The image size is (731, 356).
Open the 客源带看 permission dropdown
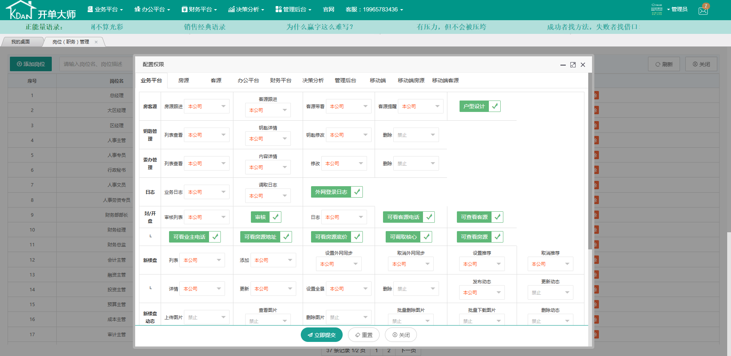(348, 107)
